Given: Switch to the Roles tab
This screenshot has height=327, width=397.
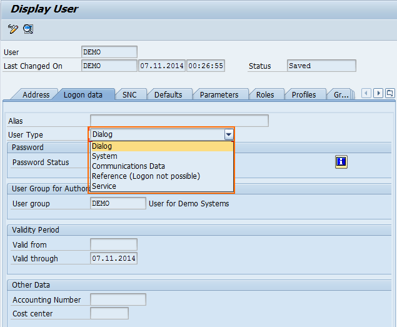Looking at the screenshot, I should click(x=265, y=95).
